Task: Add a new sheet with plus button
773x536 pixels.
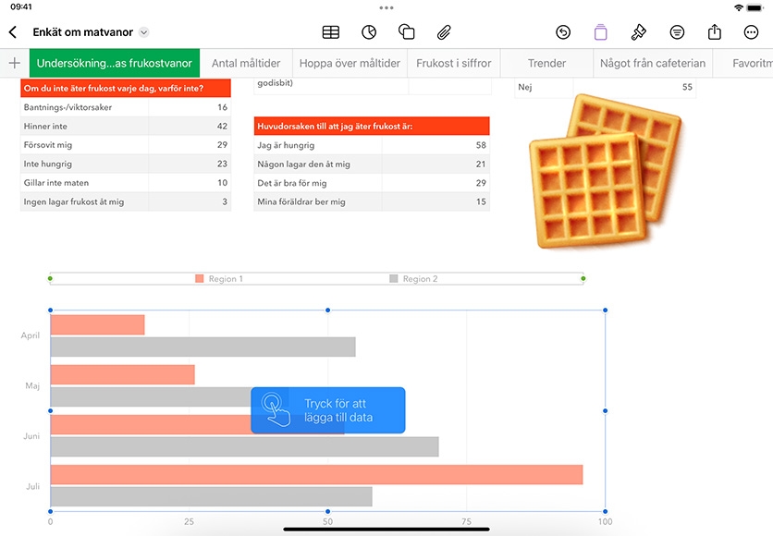Action: click(x=15, y=63)
